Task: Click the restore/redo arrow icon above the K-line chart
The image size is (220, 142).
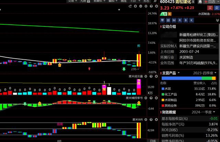Action: (130, 6)
